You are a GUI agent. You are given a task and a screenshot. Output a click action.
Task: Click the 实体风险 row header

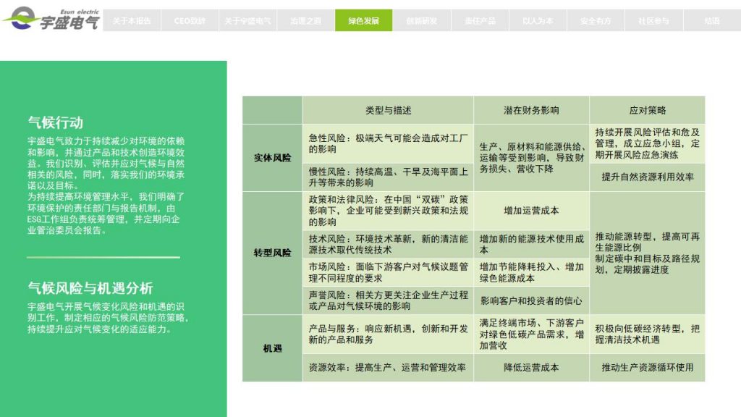272,158
